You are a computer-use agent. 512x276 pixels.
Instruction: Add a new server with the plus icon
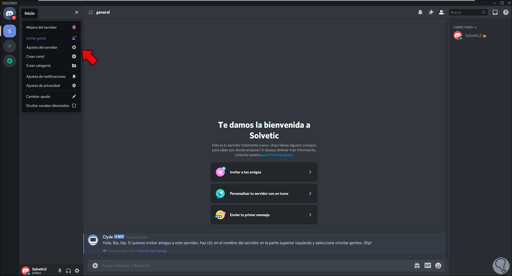[x=10, y=46]
